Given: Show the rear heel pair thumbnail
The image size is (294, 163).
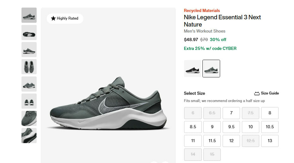Looking at the screenshot, I should click(x=29, y=101).
